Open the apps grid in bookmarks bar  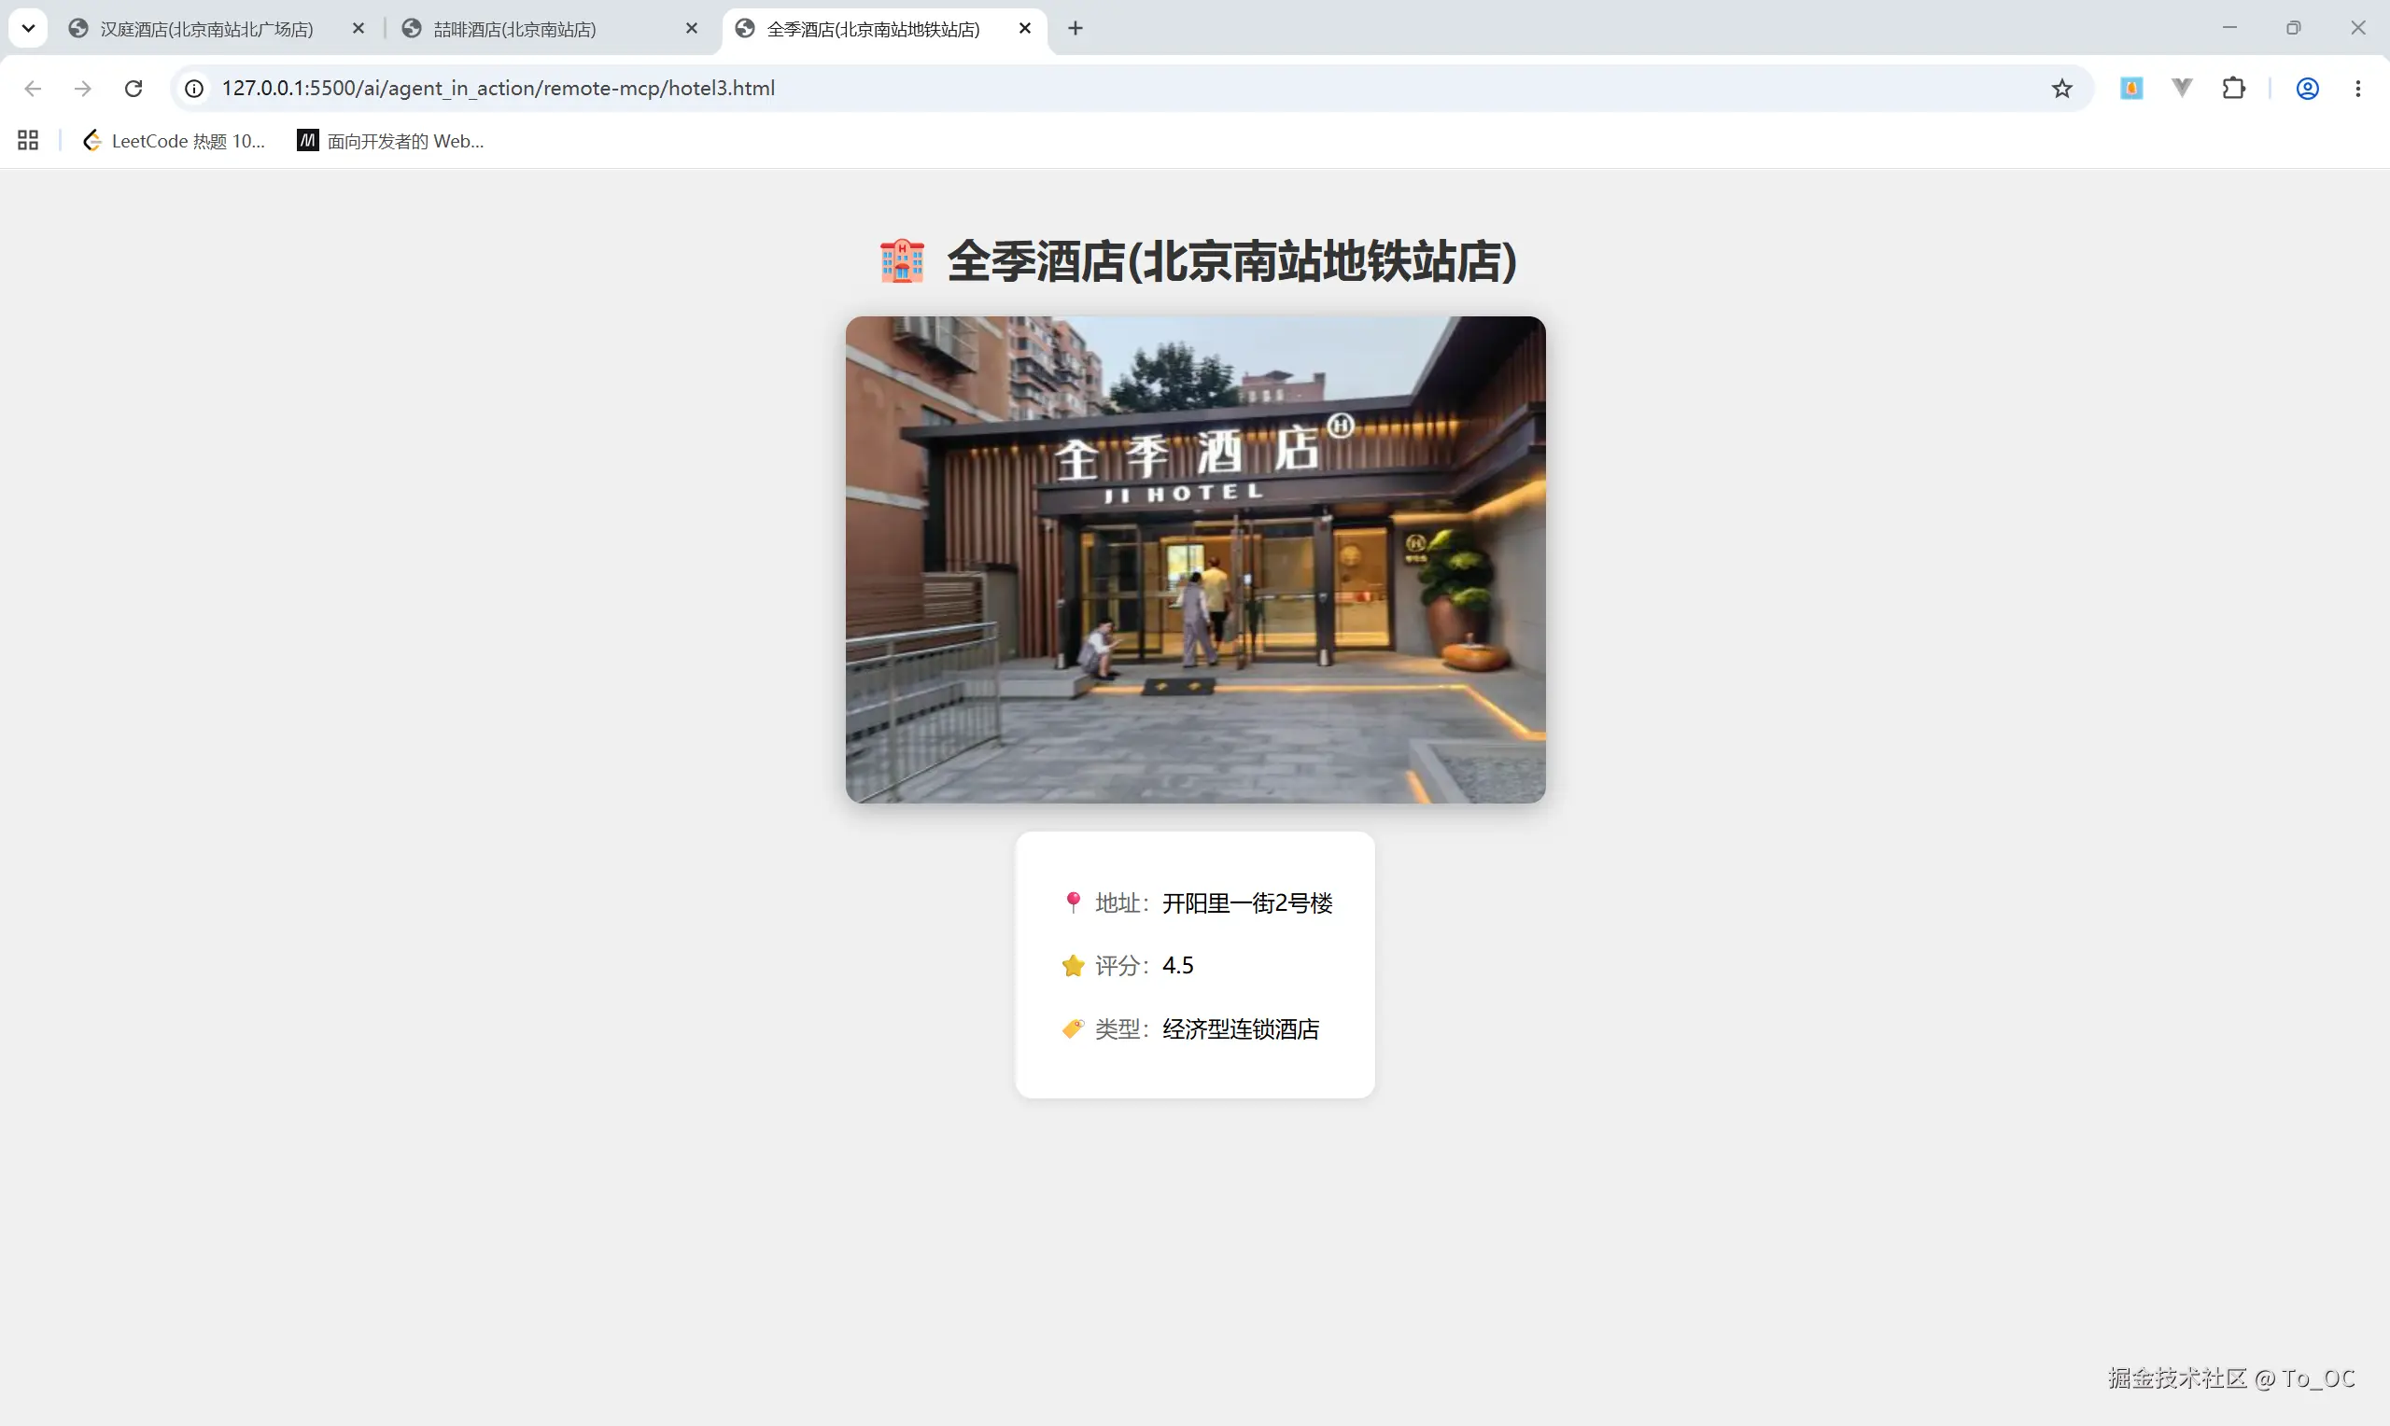click(x=28, y=141)
